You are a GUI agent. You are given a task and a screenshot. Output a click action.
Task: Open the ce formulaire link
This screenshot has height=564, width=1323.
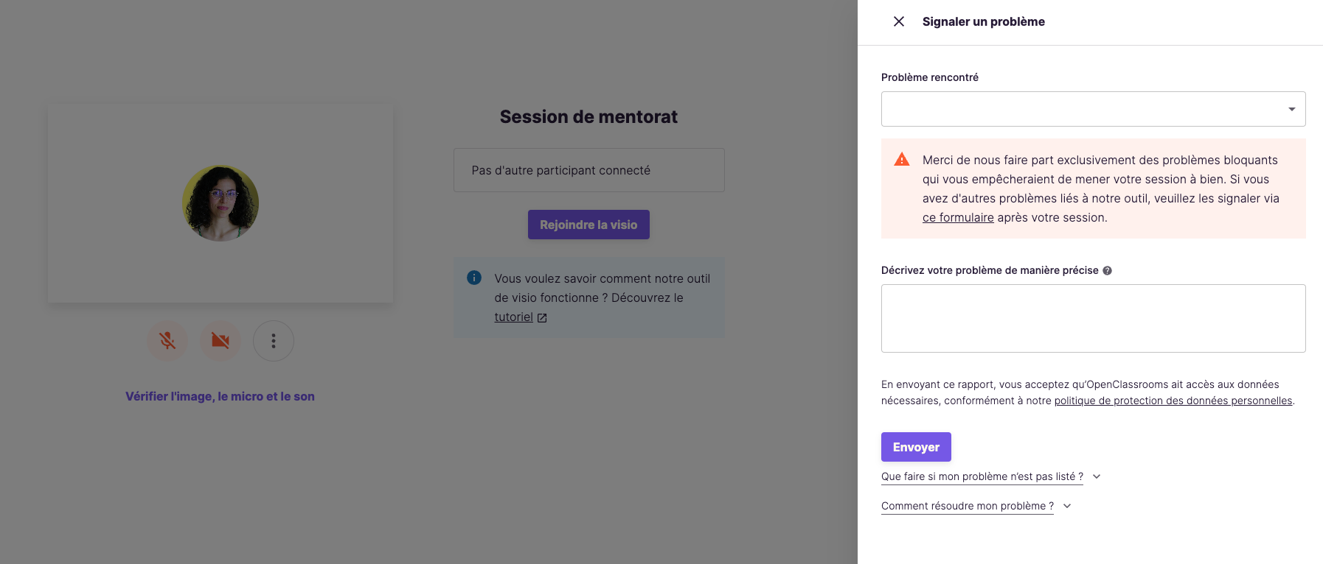[958, 218]
